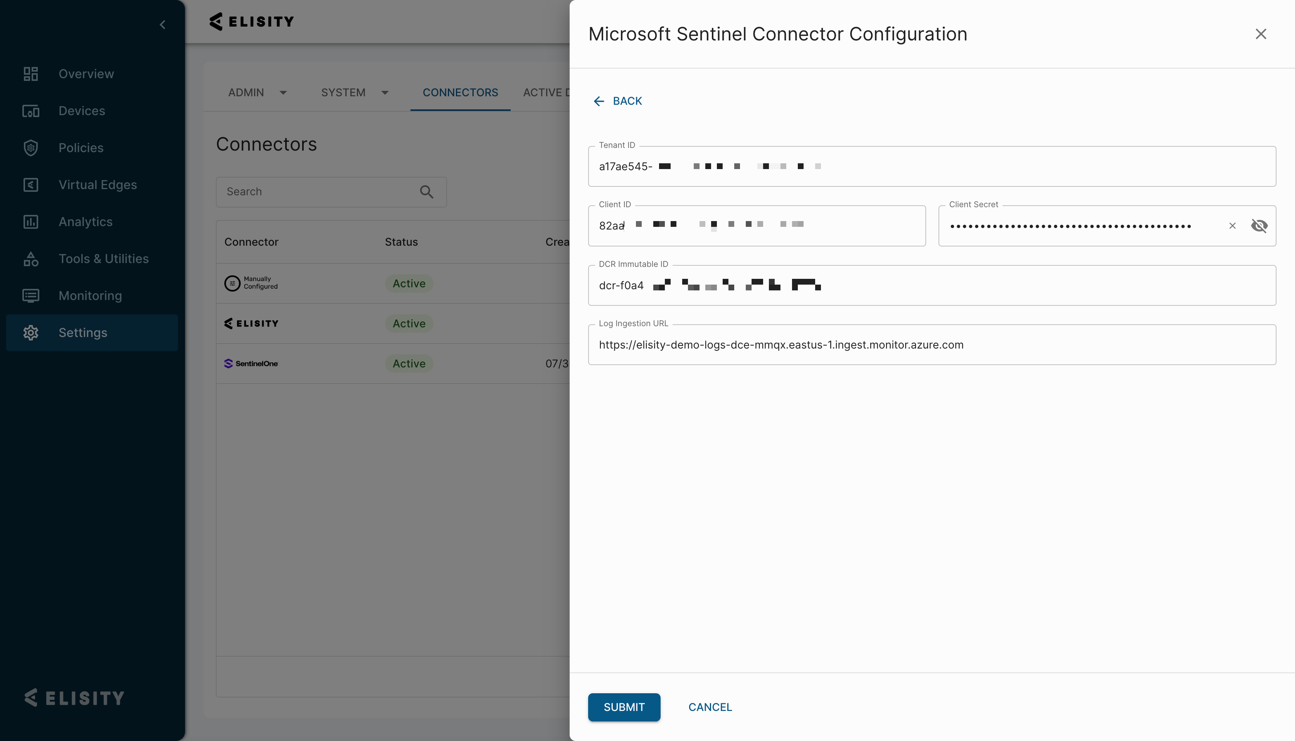1295x741 pixels.
Task: Click Active status of Elisity connector
Action: [x=409, y=324]
